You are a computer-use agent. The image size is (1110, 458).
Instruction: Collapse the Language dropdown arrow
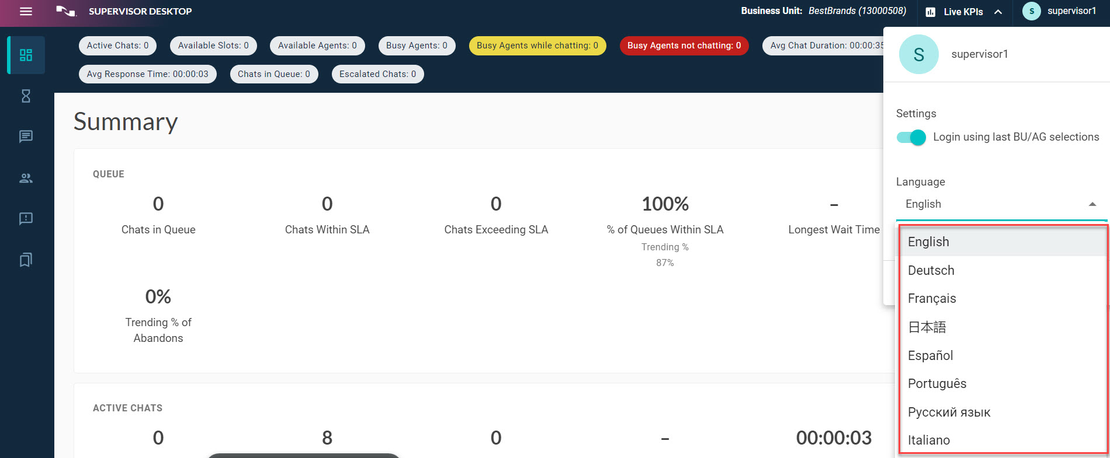tap(1092, 204)
